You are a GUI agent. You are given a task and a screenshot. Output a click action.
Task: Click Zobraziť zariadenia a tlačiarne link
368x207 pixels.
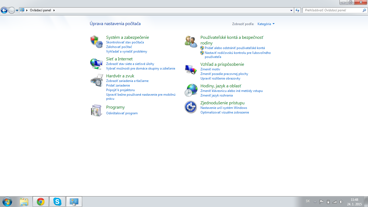tap(127, 81)
